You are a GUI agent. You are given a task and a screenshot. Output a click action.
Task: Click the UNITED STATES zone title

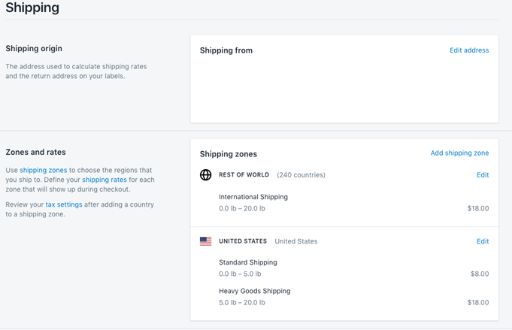243,241
